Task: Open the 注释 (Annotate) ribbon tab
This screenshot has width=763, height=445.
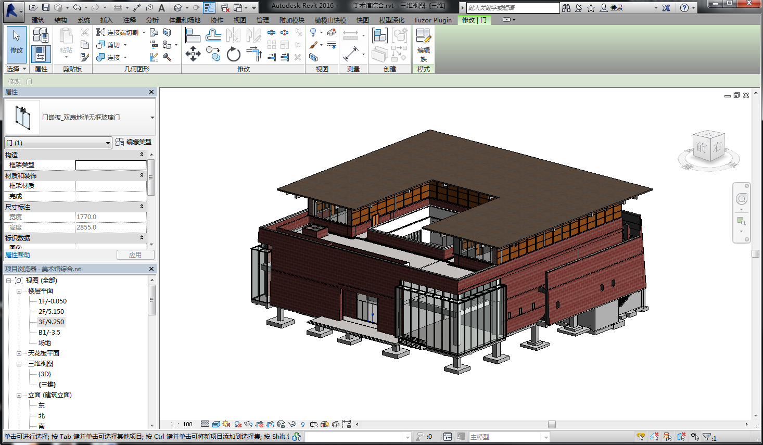Action: coord(130,20)
